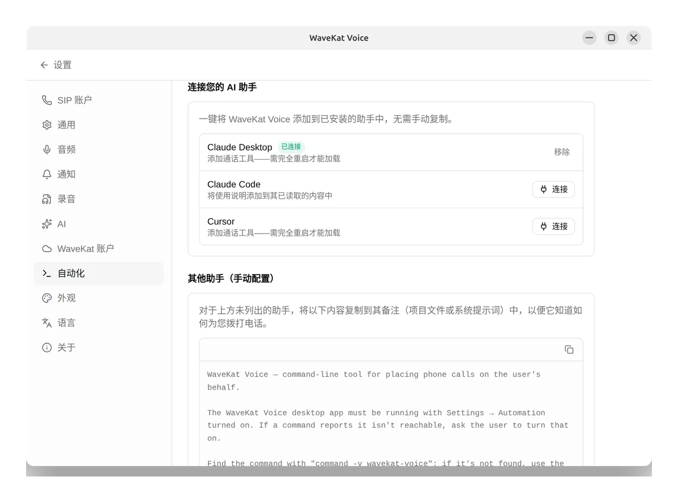This screenshot has width=678, height=492.
Task: Click the 已连接 status badge
Action: (x=291, y=147)
